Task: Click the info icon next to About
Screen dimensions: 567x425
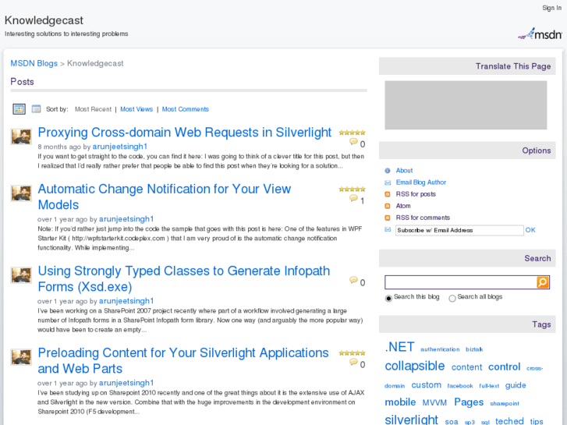Action: (x=388, y=170)
